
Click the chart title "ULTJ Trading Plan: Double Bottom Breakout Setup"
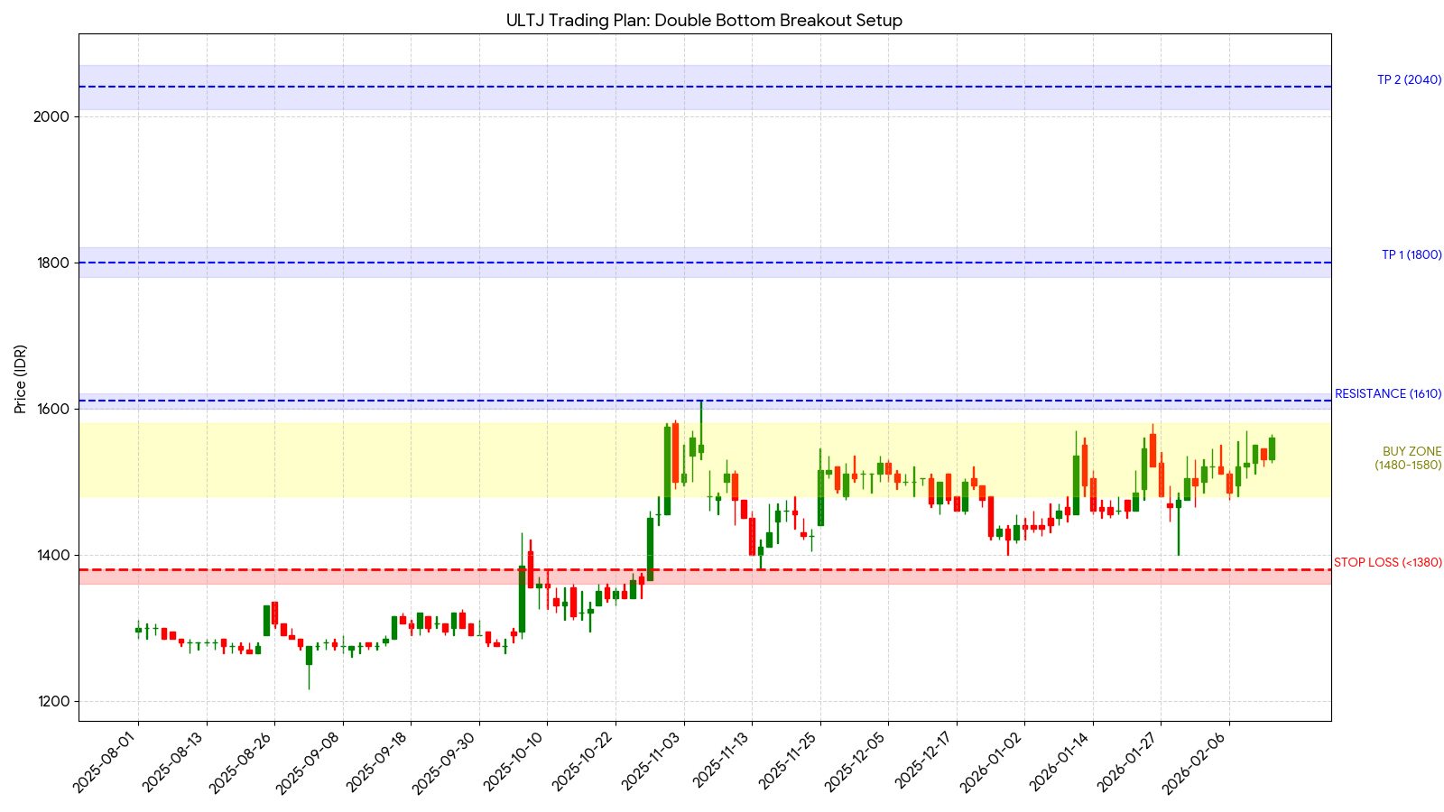[704, 20]
